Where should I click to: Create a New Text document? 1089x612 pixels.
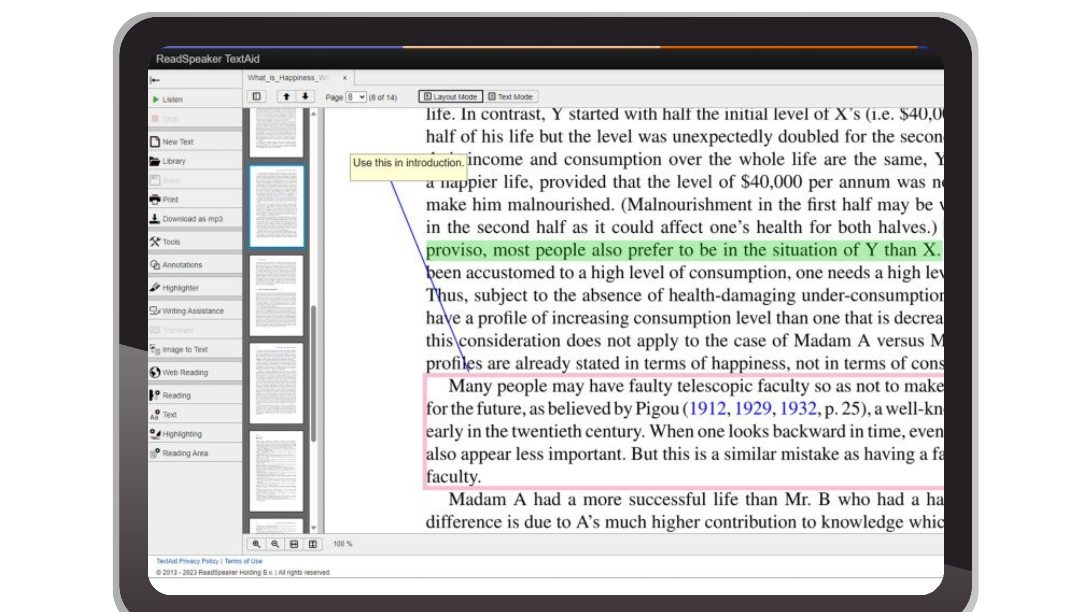point(195,141)
